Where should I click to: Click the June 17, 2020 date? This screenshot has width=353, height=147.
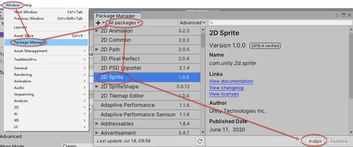coord(227,130)
